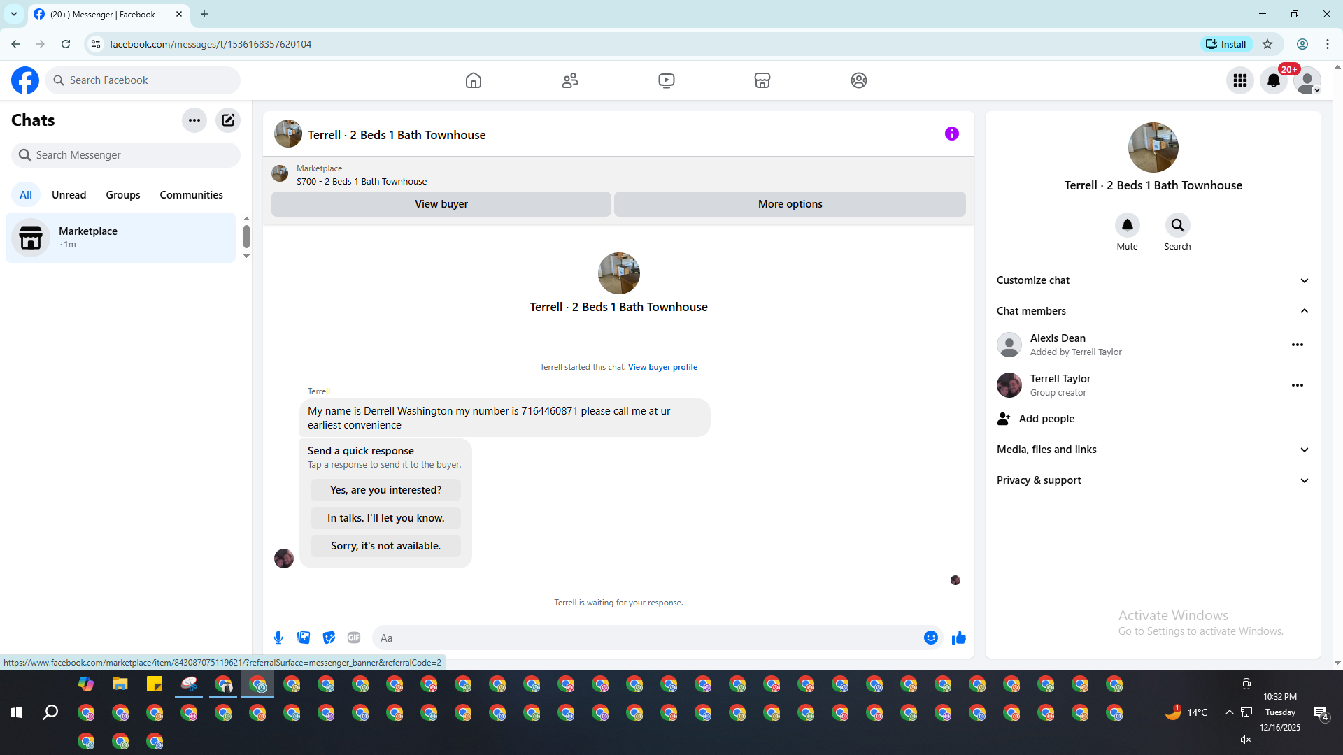Open the $700 - 2 Beds 1 Bath Townhouse listing

pyautogui.click(x=362, y=181)
